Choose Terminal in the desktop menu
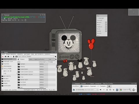Screen dimensions: 139x104 [102, 20]
